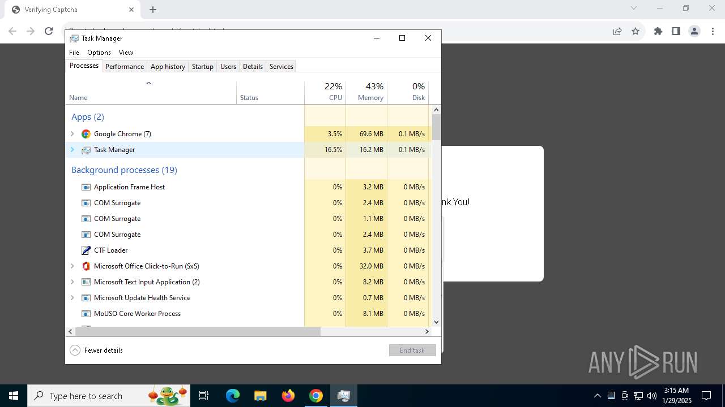The image size is (725, 407).
Task: Expand Microsoft Text Input Application group
Action: [72, 282]
